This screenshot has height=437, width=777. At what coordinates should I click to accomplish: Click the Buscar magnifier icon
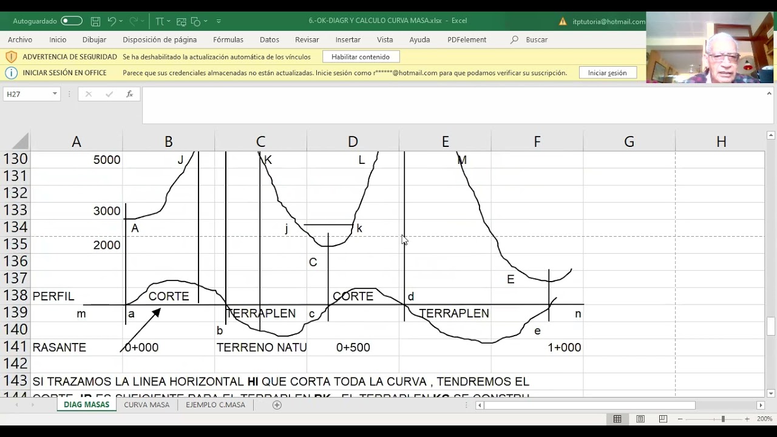[515, 39]
